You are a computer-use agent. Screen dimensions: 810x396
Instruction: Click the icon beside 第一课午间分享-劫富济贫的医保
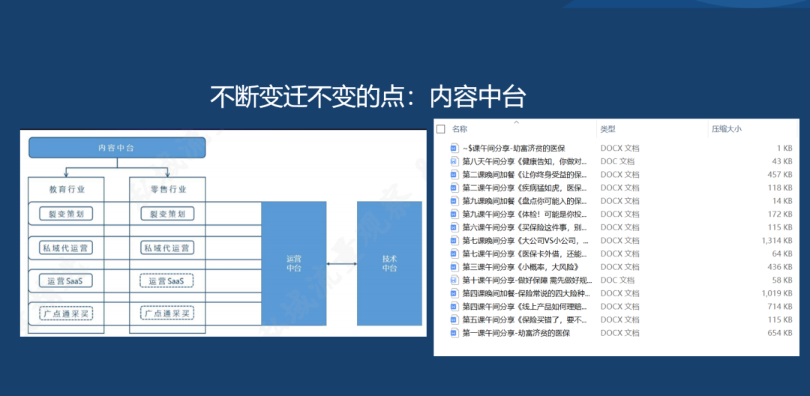tap(454, 333)
